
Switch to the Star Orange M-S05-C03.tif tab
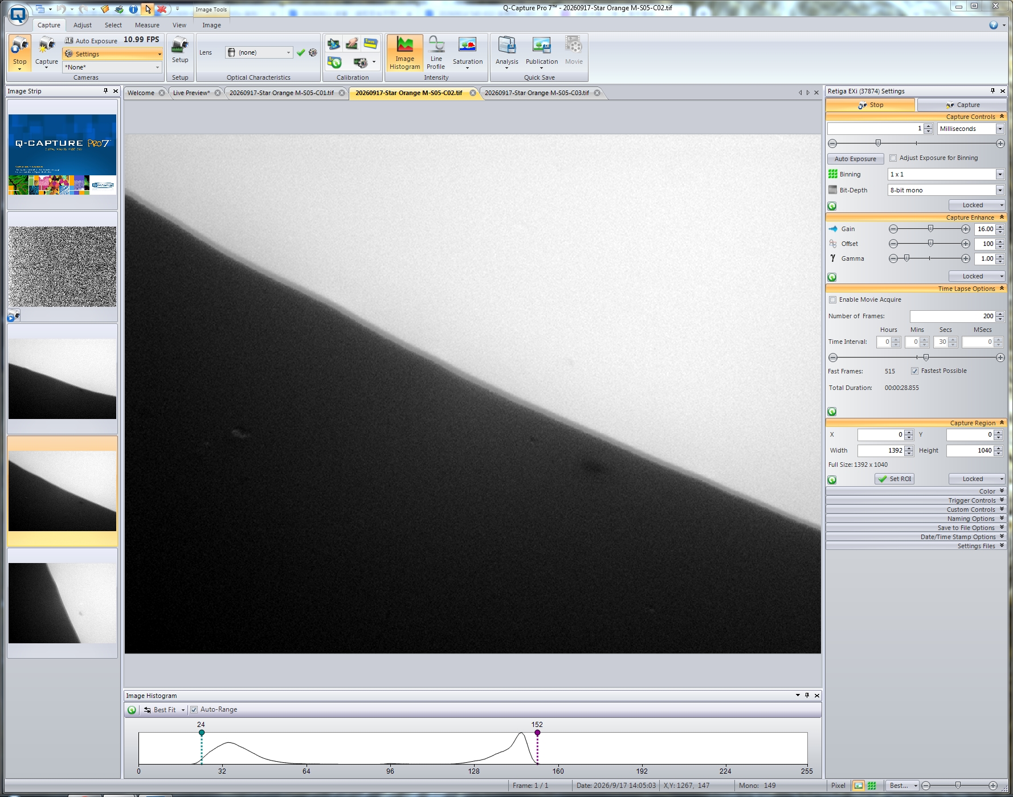coord(537,93)
